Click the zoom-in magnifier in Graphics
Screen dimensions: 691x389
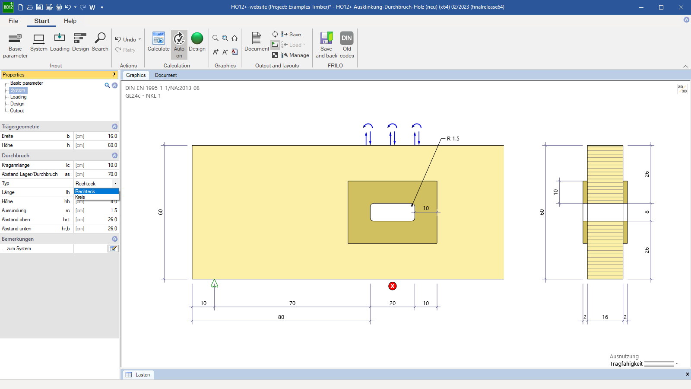tap(225, 38)
